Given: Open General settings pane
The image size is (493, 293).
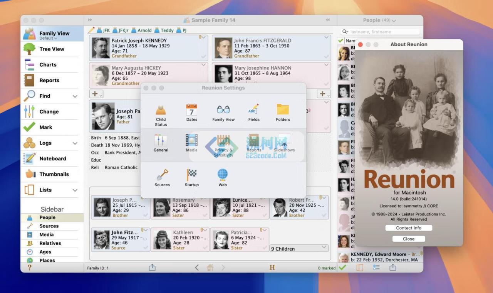Looking at the screenshot, I should coord(161,143).
